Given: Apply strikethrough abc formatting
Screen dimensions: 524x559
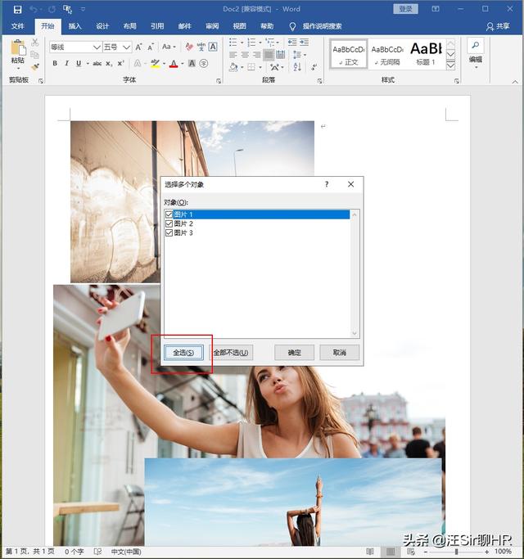Looking at the screenshot, I should pyautogui.click(x=97, y=64).
